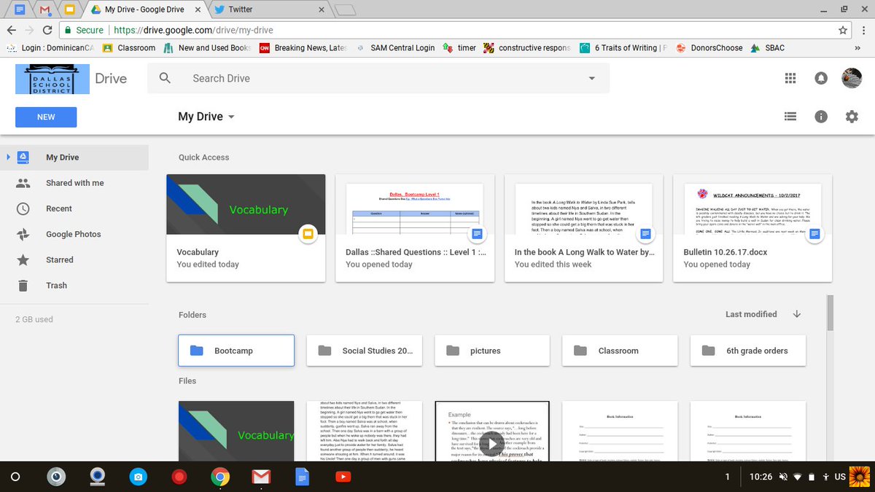Open My Drive title dropdown
The image size is (875, 492).
[206, 117]
